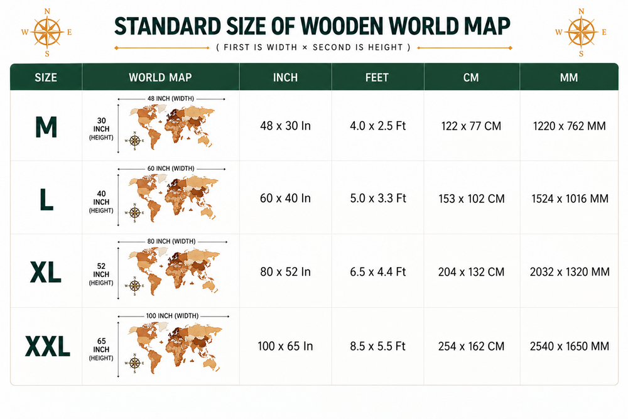
Task: Click the '52 INCH (HEIGHT)' label
Action: tap(101, 275)
